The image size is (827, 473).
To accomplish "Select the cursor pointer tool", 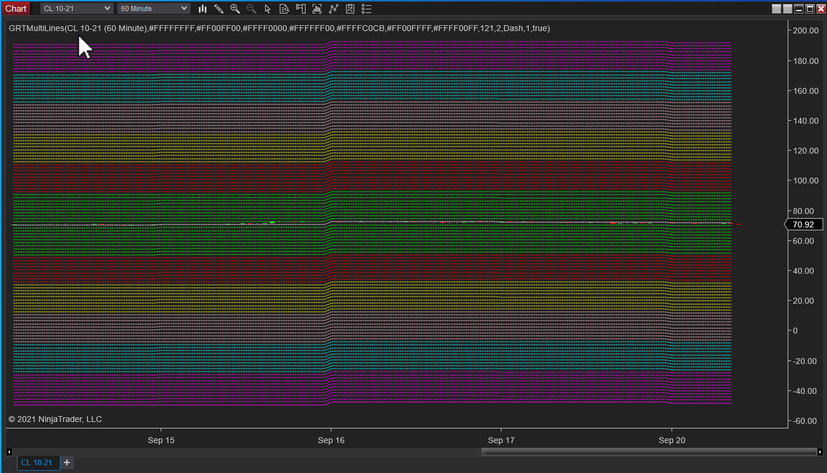I will click(268, 9).
